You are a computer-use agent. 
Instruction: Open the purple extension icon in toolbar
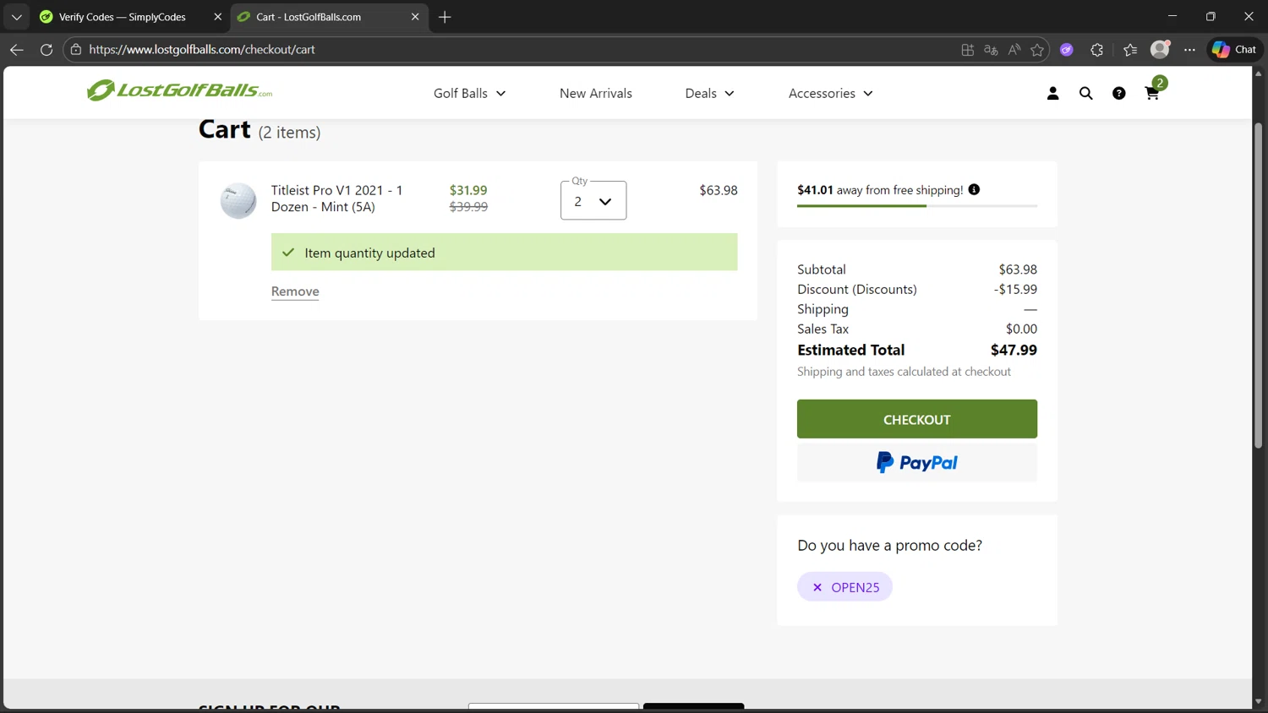pos(1067,50)
